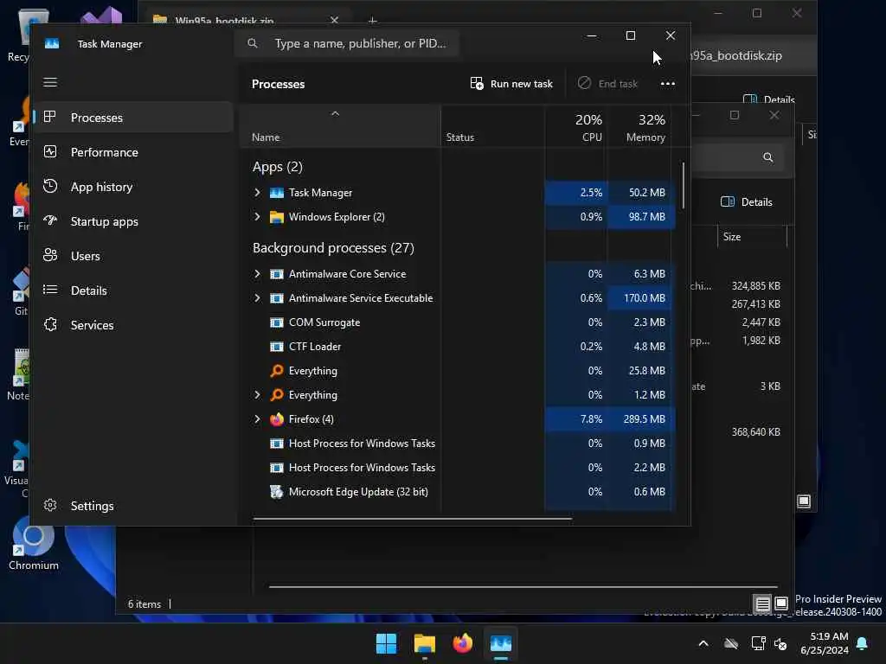
Task: Open the Task Manager hamburger navigation menu
Action: click(50, 82)
